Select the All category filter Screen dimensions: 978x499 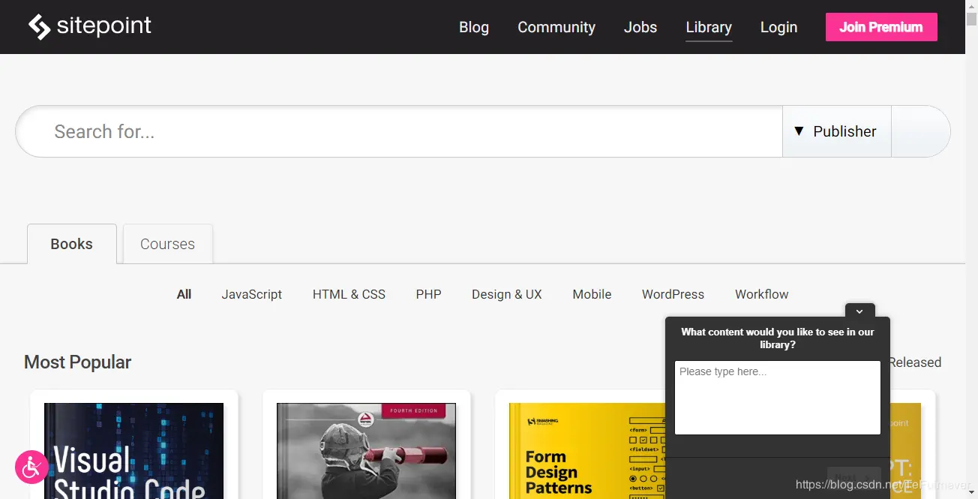[184, 294]
